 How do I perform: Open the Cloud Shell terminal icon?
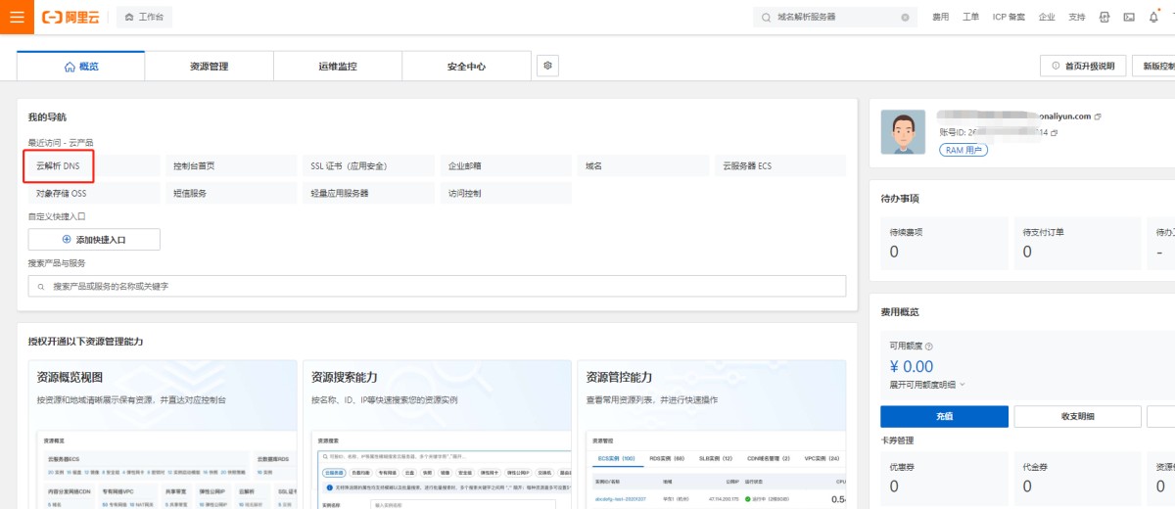coord(1129,18)
